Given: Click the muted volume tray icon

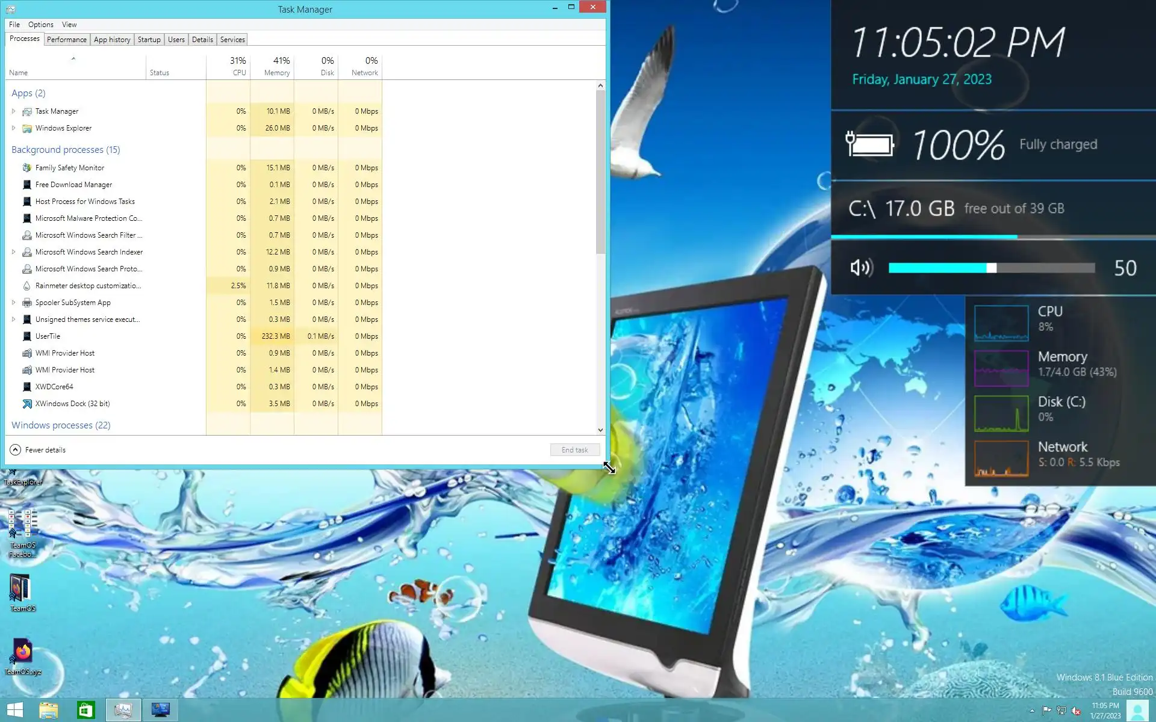Looking at the screenshot, I should (x=1076, y=711).
